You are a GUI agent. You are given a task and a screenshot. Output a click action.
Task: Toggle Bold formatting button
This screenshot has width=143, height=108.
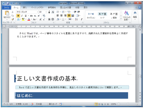pyautogui.click(x=18, y=16)
